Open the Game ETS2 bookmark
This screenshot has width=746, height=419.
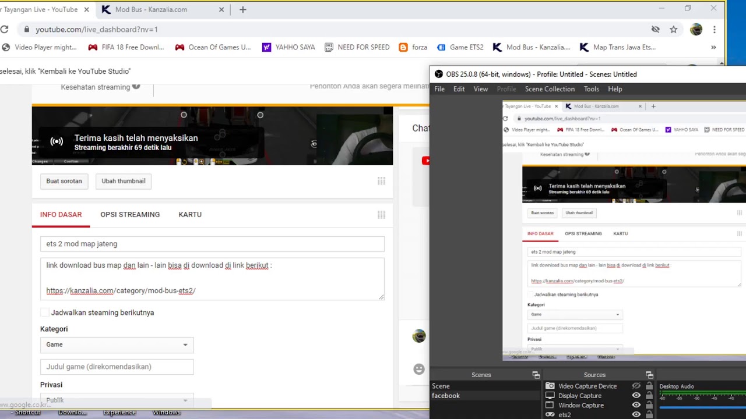pyautogui.click(x=460, y=47)
